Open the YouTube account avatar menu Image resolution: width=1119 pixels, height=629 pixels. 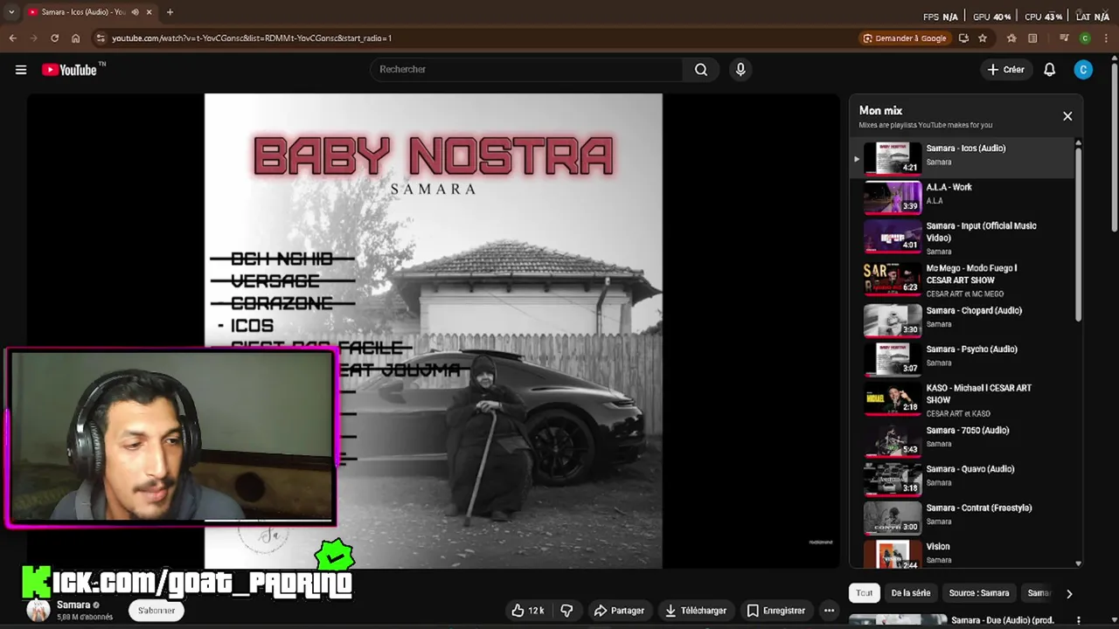tap(1083, 70)
